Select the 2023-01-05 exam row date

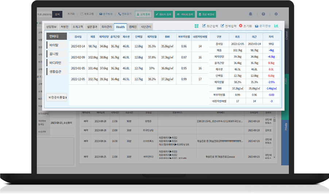[x=78, y=68]
